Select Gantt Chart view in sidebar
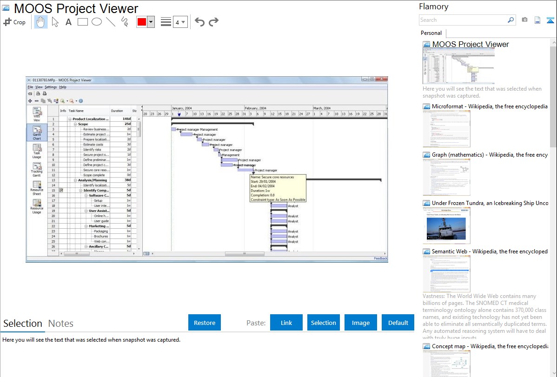Viewport: 557px width, 377px height. [37, 132]
